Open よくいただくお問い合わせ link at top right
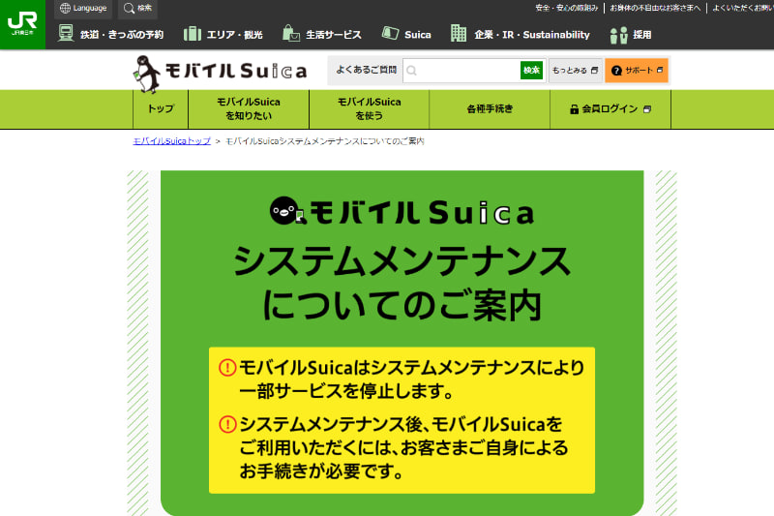The width and height of the screenshot is (774, 516). coord(743,8)
